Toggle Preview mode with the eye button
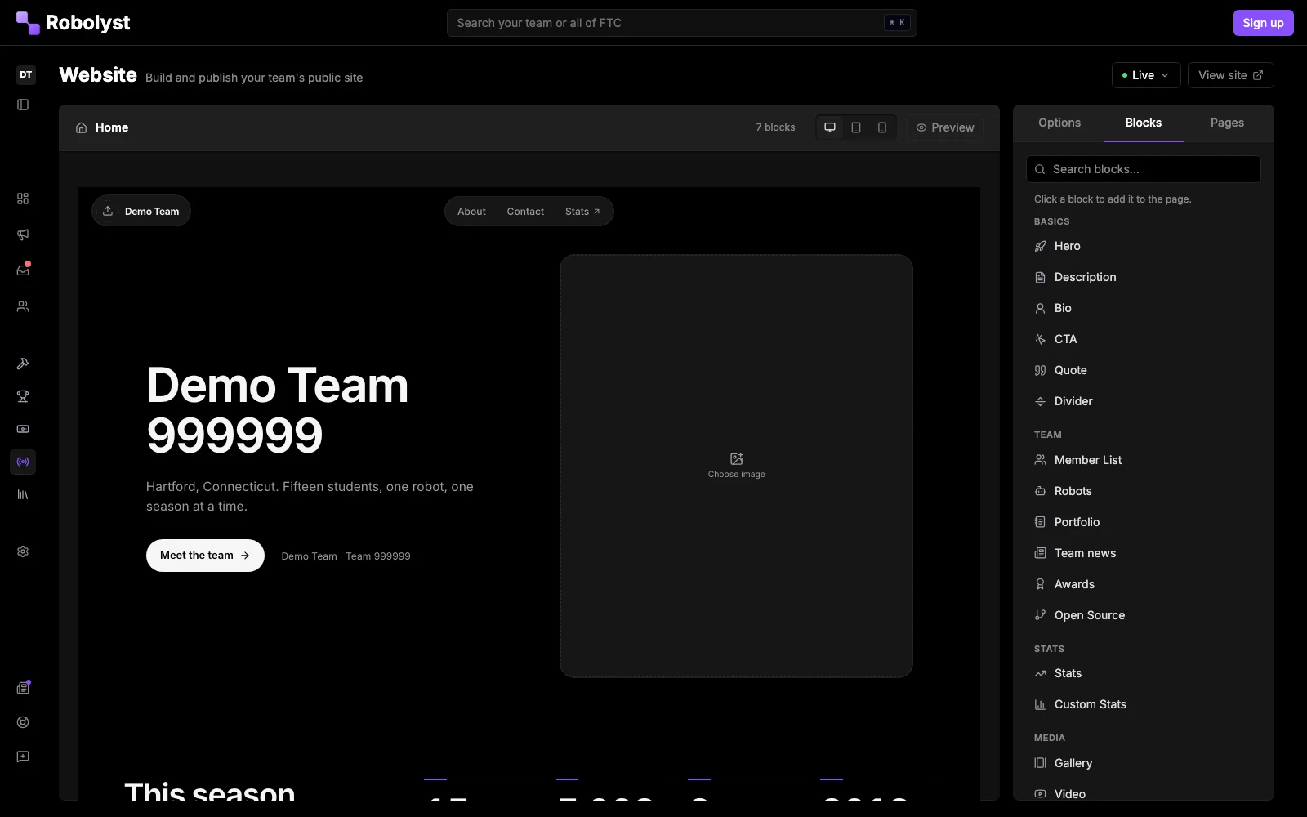The width and height of the screenshot is (1307, 817). click(944, 127)
